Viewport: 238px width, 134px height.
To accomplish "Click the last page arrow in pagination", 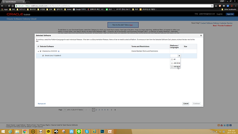I will [115, 110].
